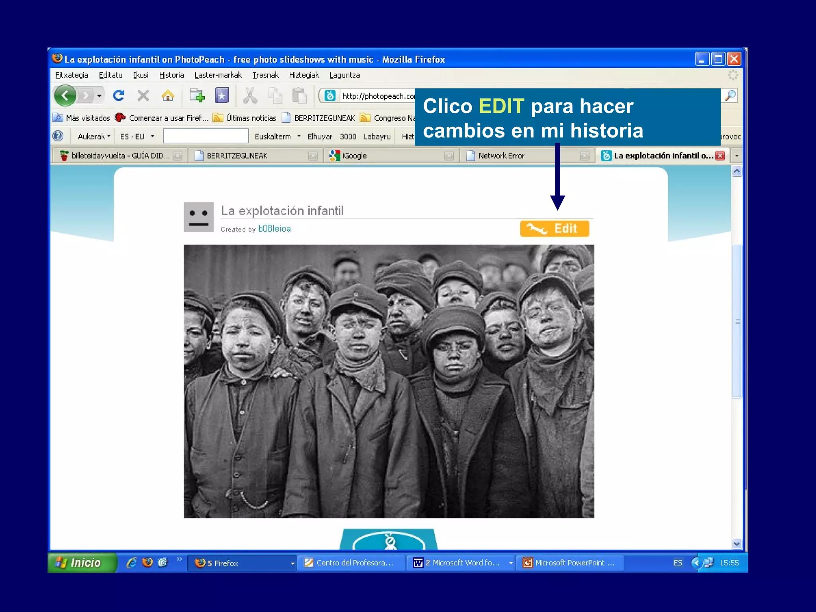The image size is (816, 612).
Task: Click the search magnifier icon
Action: [x=730, y=96]
